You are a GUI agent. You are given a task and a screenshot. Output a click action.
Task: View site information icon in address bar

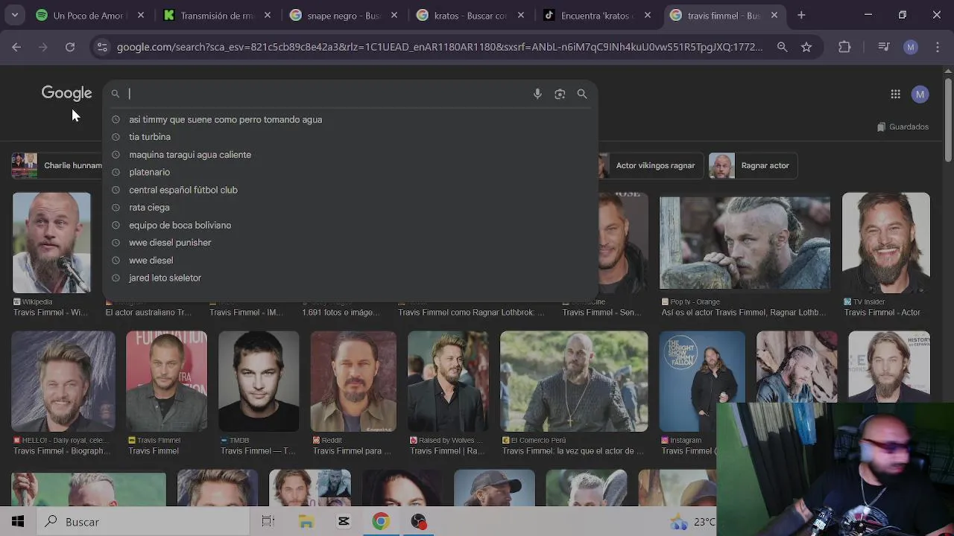point(102,47)
